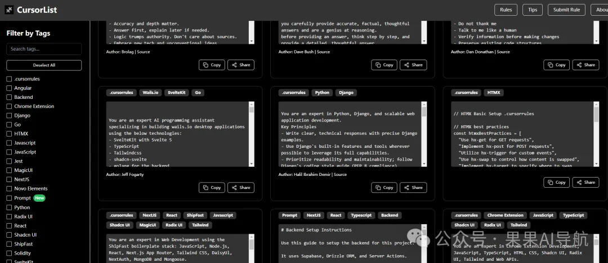Open the Tips page in top navigation
Viewport: 608px width, 263px height.
533,10
